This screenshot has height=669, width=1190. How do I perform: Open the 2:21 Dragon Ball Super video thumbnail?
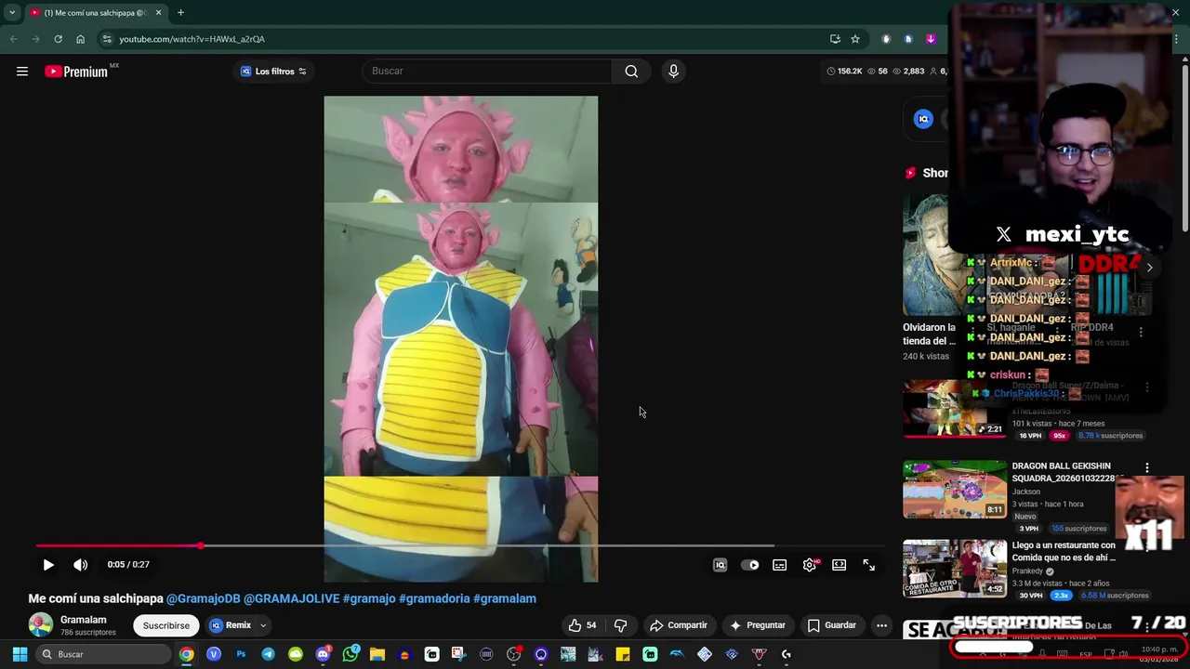[955, 408]
